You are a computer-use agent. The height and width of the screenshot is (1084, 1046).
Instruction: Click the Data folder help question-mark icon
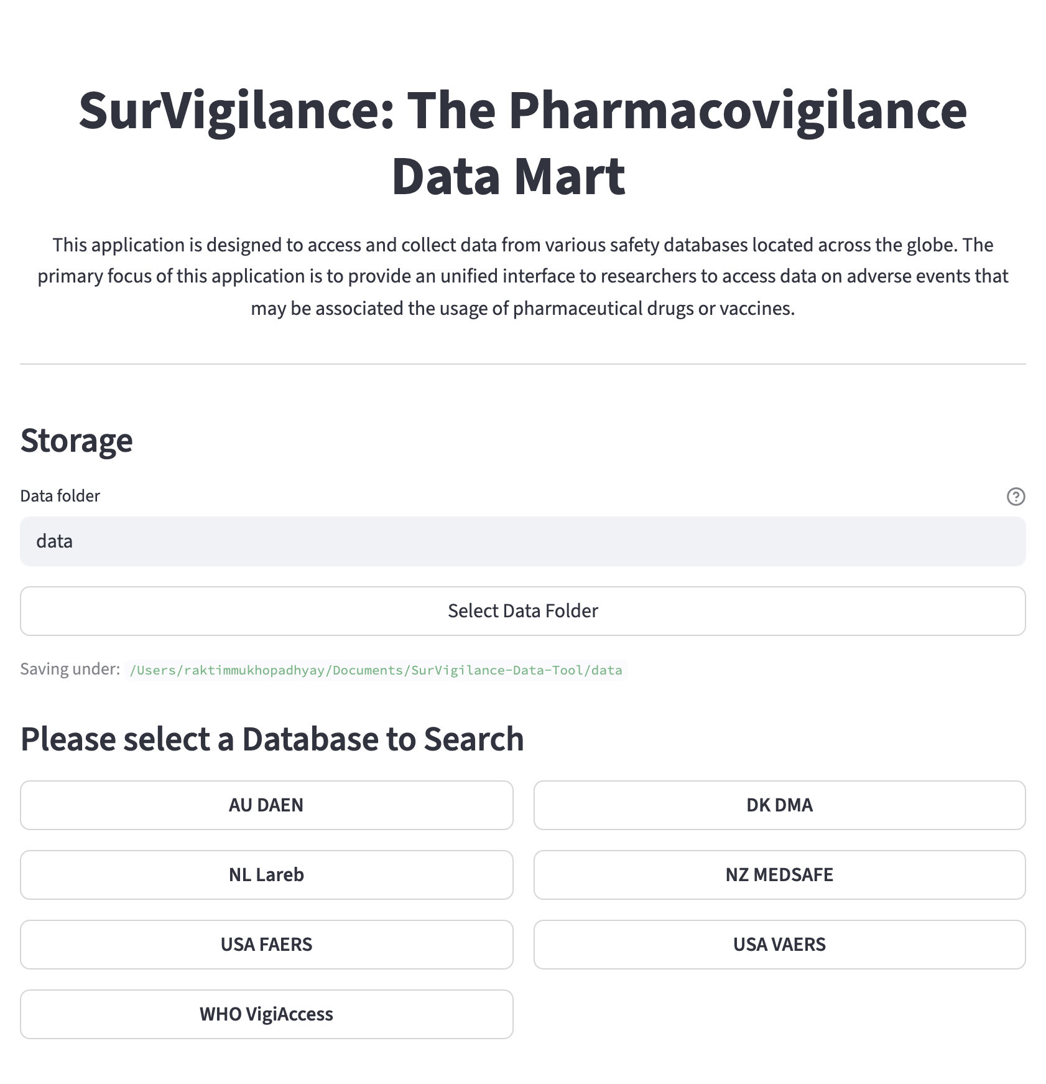(1015, 497)
